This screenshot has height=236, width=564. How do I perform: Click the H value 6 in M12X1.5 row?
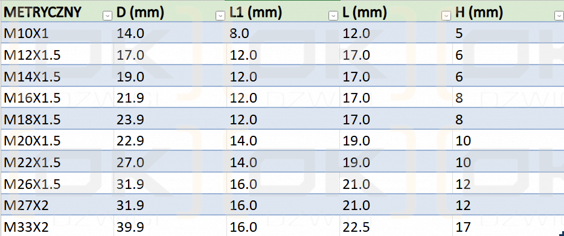(459, 55)
